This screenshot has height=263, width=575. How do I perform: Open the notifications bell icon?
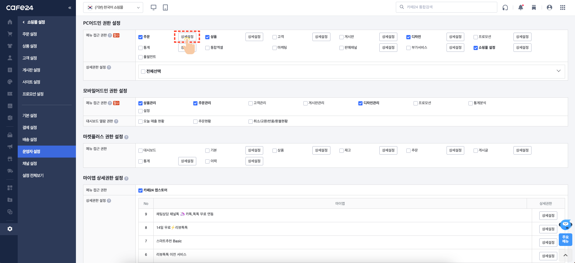pyautogui.click(x=521, y=7)
